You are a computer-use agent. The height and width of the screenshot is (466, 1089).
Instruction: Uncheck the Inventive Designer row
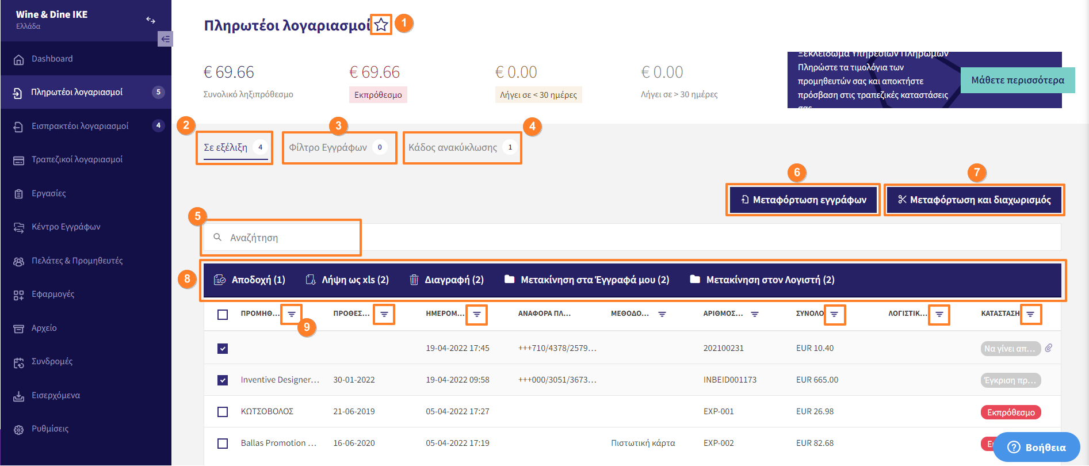pyautogui.click(x=223, y=380)
